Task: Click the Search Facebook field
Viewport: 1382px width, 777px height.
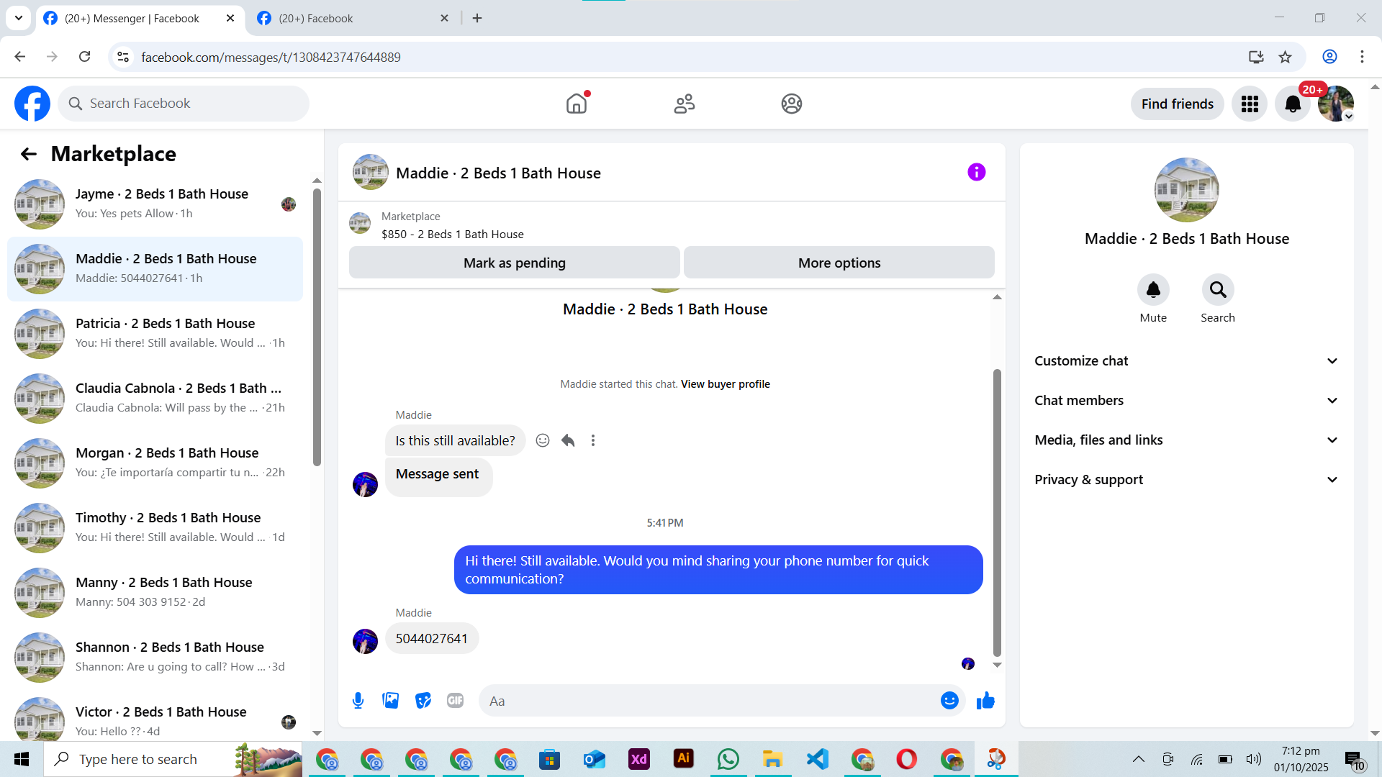Action: click(184, 104)
